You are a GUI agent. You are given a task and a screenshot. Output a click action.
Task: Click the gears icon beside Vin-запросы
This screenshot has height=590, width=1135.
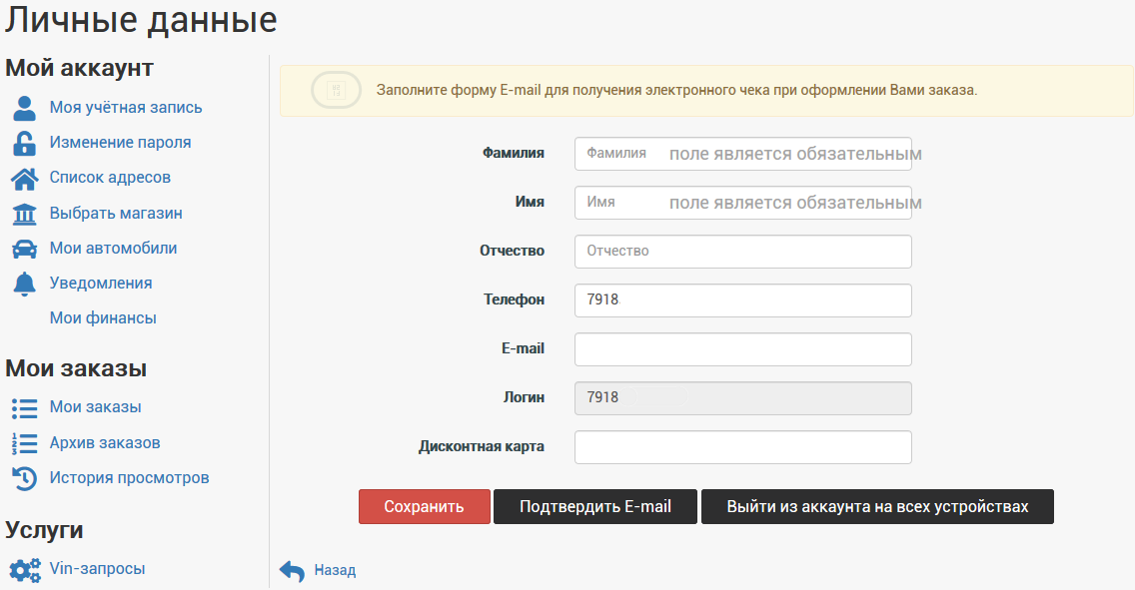coord(24,569)
